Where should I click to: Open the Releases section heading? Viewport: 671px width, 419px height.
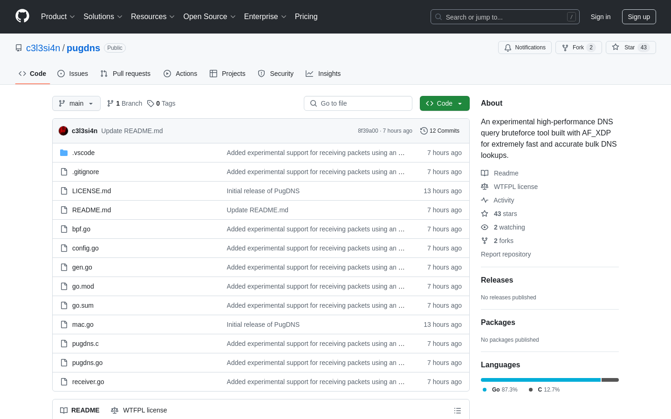[x=497, y=280]
